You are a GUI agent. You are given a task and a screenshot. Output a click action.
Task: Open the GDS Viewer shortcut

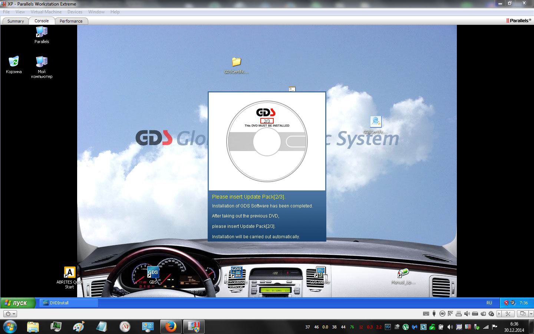pyautogui.click(x=320, y=275)
